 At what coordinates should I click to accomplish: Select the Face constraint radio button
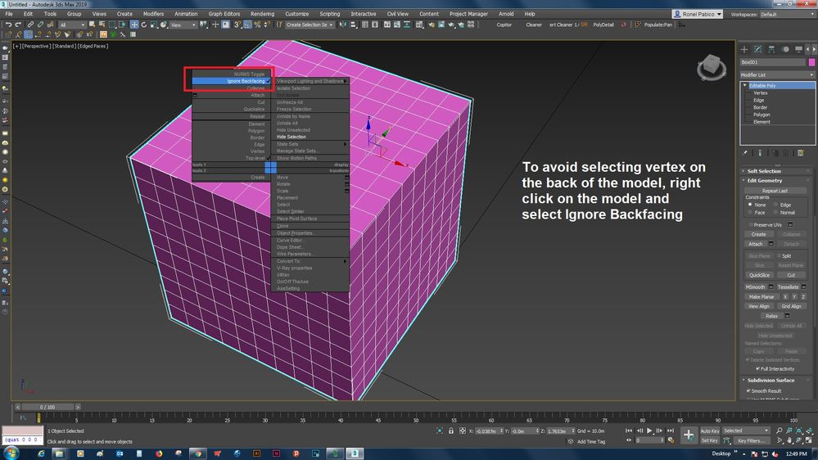tap(750, 212)
